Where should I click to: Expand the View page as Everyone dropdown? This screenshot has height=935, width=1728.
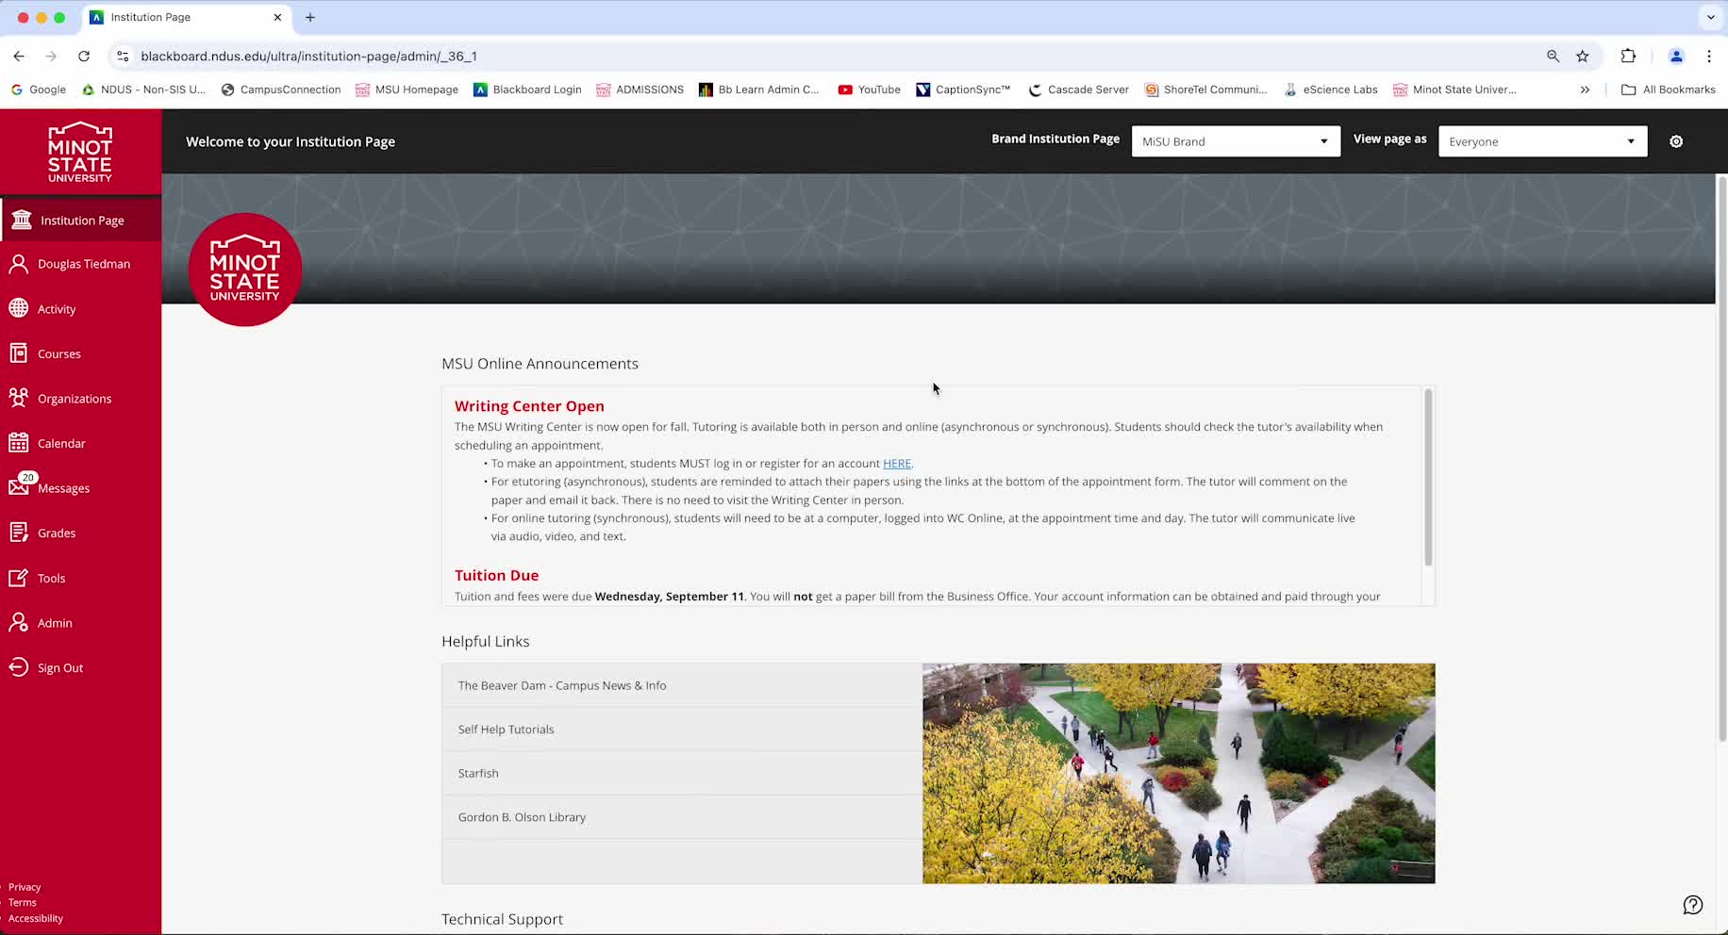click(1542, 141)
